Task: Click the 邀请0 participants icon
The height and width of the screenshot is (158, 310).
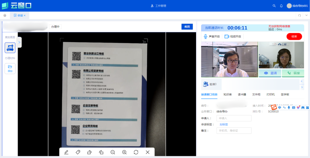Action: point(206,84)
